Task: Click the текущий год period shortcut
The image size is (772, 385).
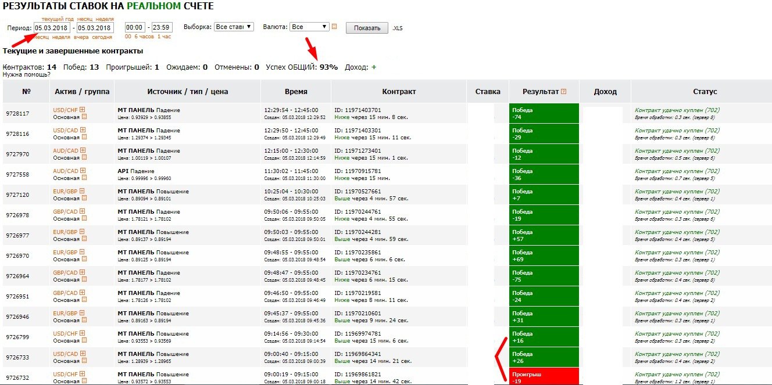Action: click(x=57, y=19)
